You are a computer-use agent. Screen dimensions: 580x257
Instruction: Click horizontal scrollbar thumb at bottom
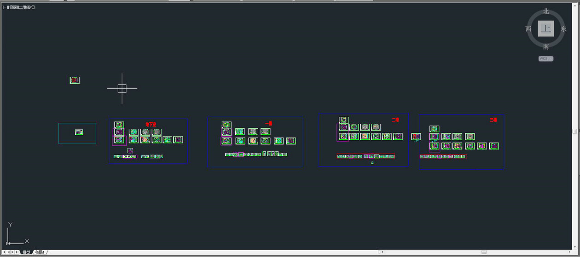coord(484,252)
